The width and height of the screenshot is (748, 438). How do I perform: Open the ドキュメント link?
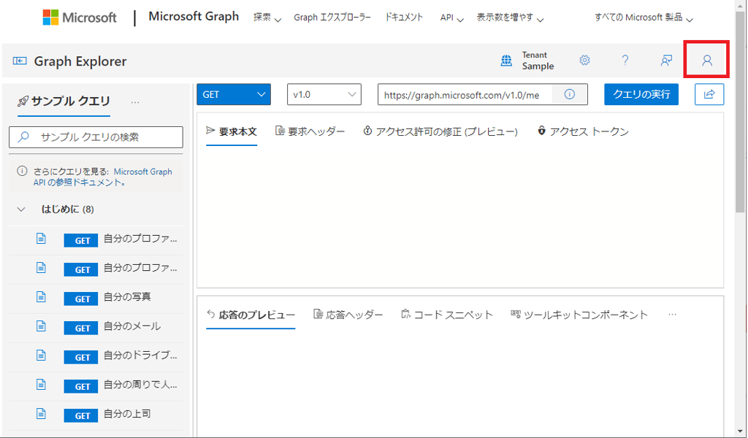tap(404, 18)
